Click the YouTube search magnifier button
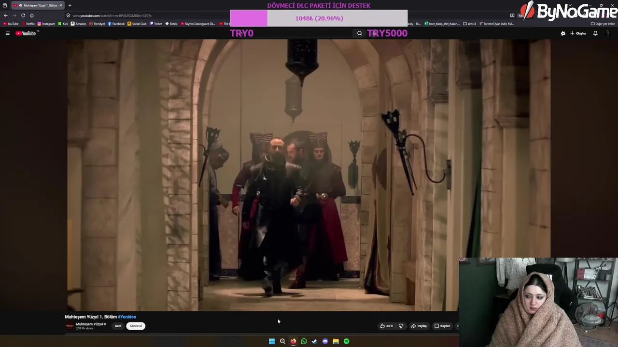 359,33
